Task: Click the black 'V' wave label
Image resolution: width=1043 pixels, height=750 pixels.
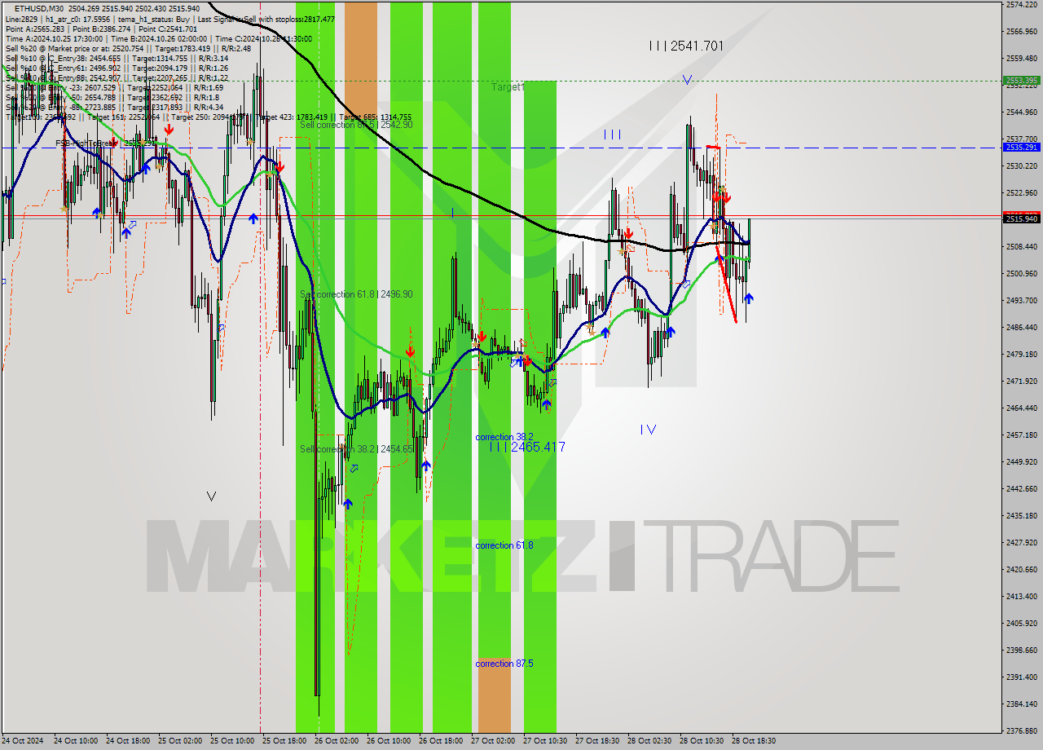Action: point(212,496)
